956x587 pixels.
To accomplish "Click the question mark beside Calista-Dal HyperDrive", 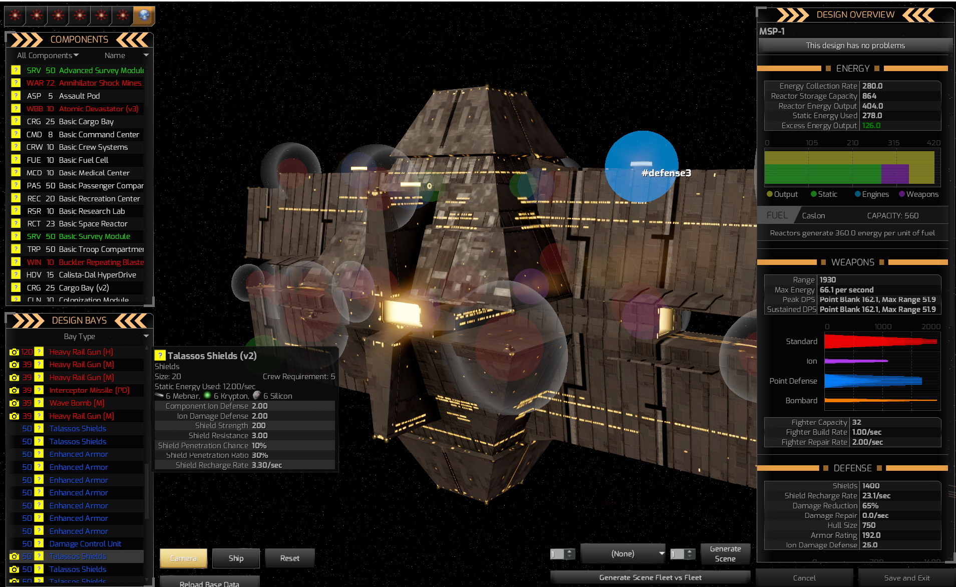I will [x=16, y=274].
